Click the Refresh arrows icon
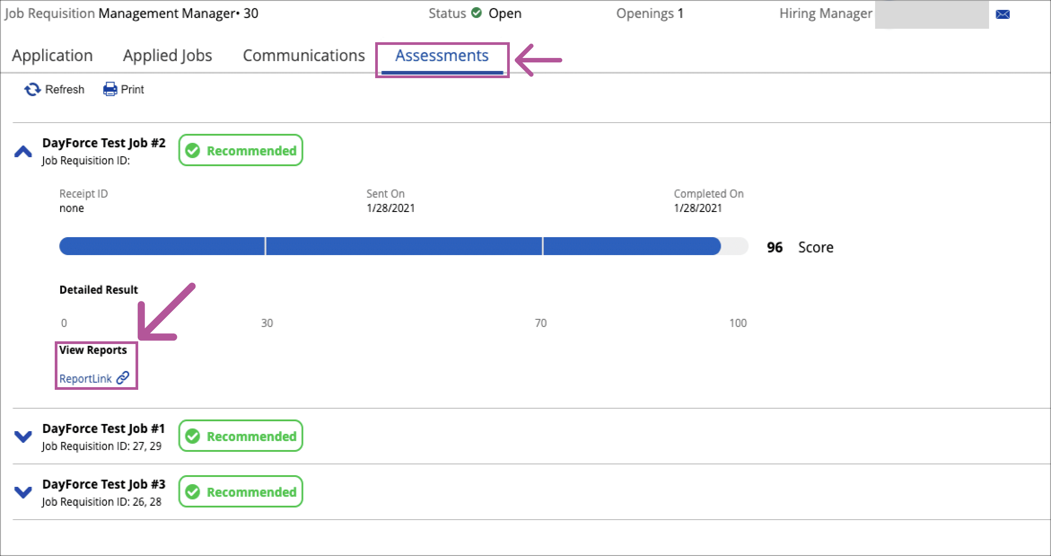This screenshot has width=1051, height=556. click(x=32, y=89)
